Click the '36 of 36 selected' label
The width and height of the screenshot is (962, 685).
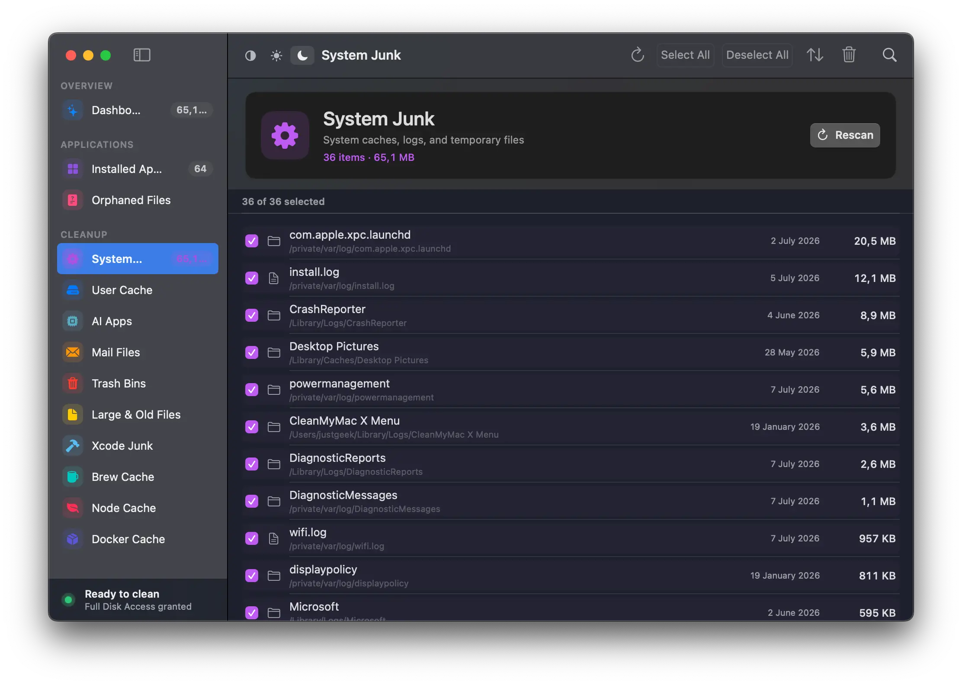coord(283,202)
